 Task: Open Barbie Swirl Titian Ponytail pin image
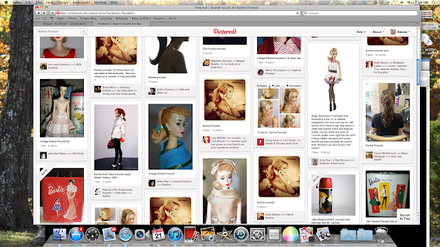[x=116, y=137]
